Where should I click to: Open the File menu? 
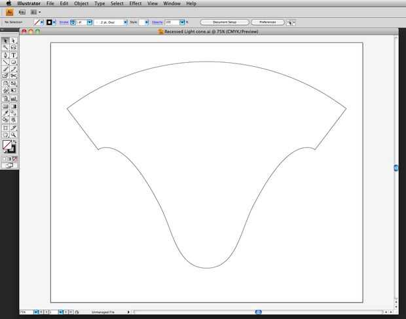50,3
